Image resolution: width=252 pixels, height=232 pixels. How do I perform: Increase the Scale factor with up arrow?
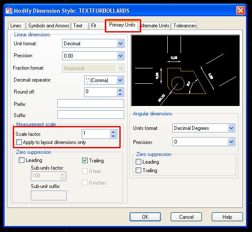click(x=113, y=132)
